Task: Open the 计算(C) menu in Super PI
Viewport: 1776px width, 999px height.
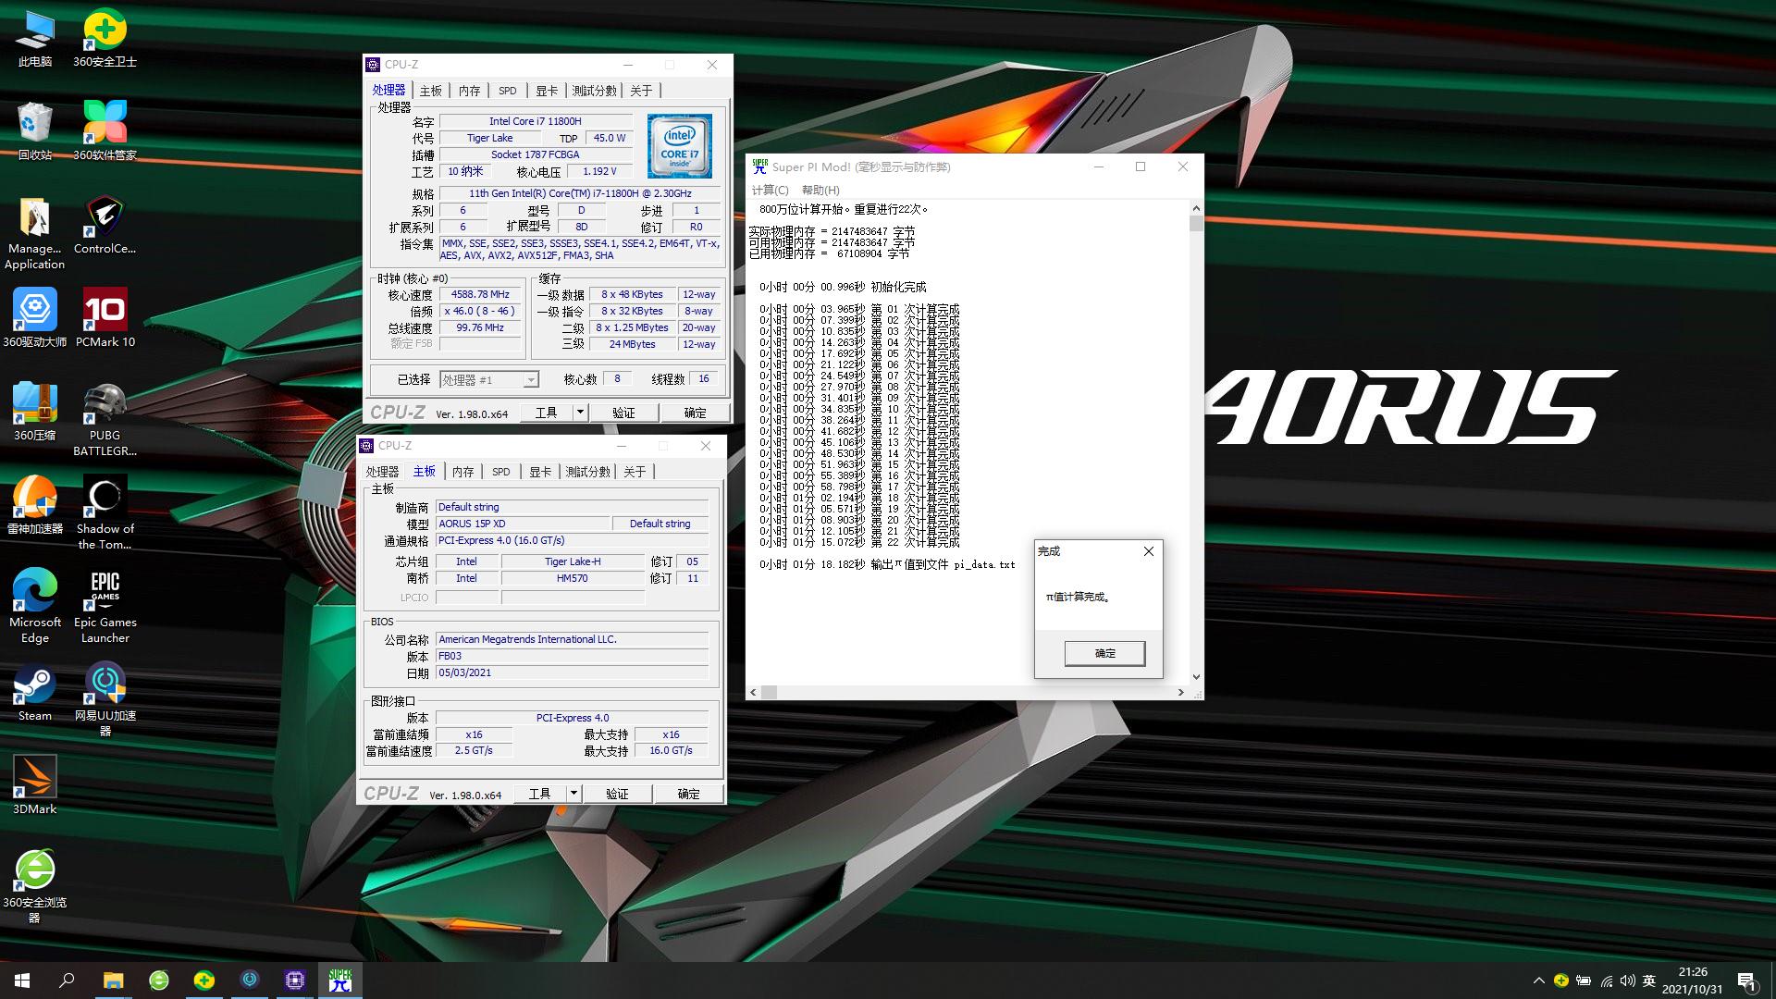Action: 771,190
